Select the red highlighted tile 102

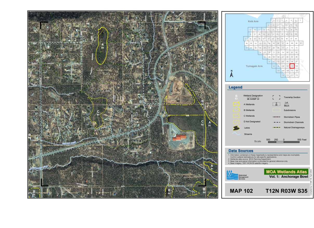(x=292, y=66)
